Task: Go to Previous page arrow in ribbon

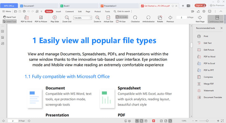Action: tap(170, 19)
